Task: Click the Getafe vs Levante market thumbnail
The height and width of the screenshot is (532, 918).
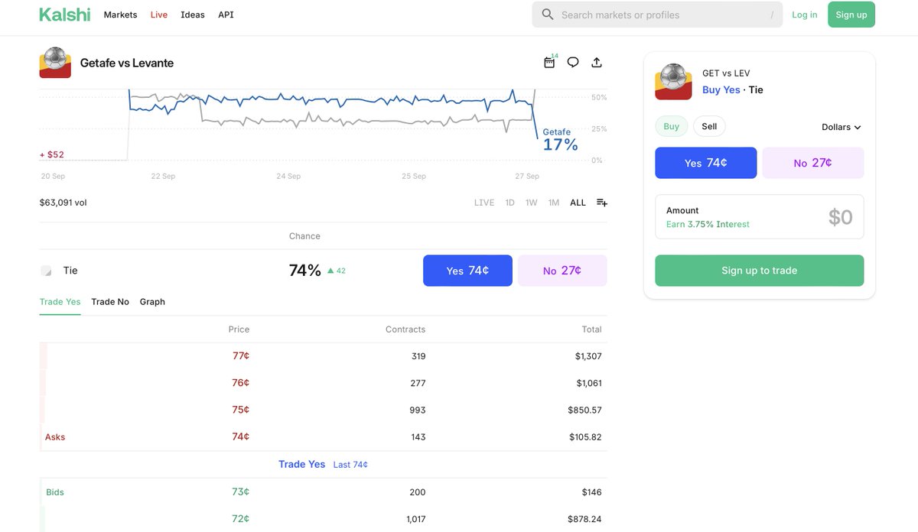Action: click(55, 63)
